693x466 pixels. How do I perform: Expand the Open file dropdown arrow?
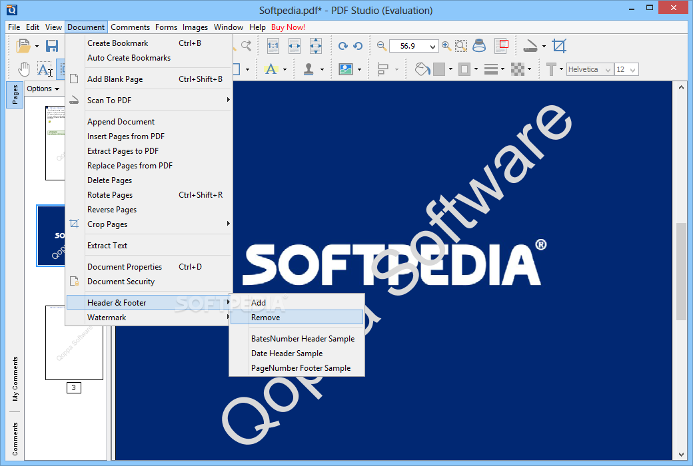37,47
